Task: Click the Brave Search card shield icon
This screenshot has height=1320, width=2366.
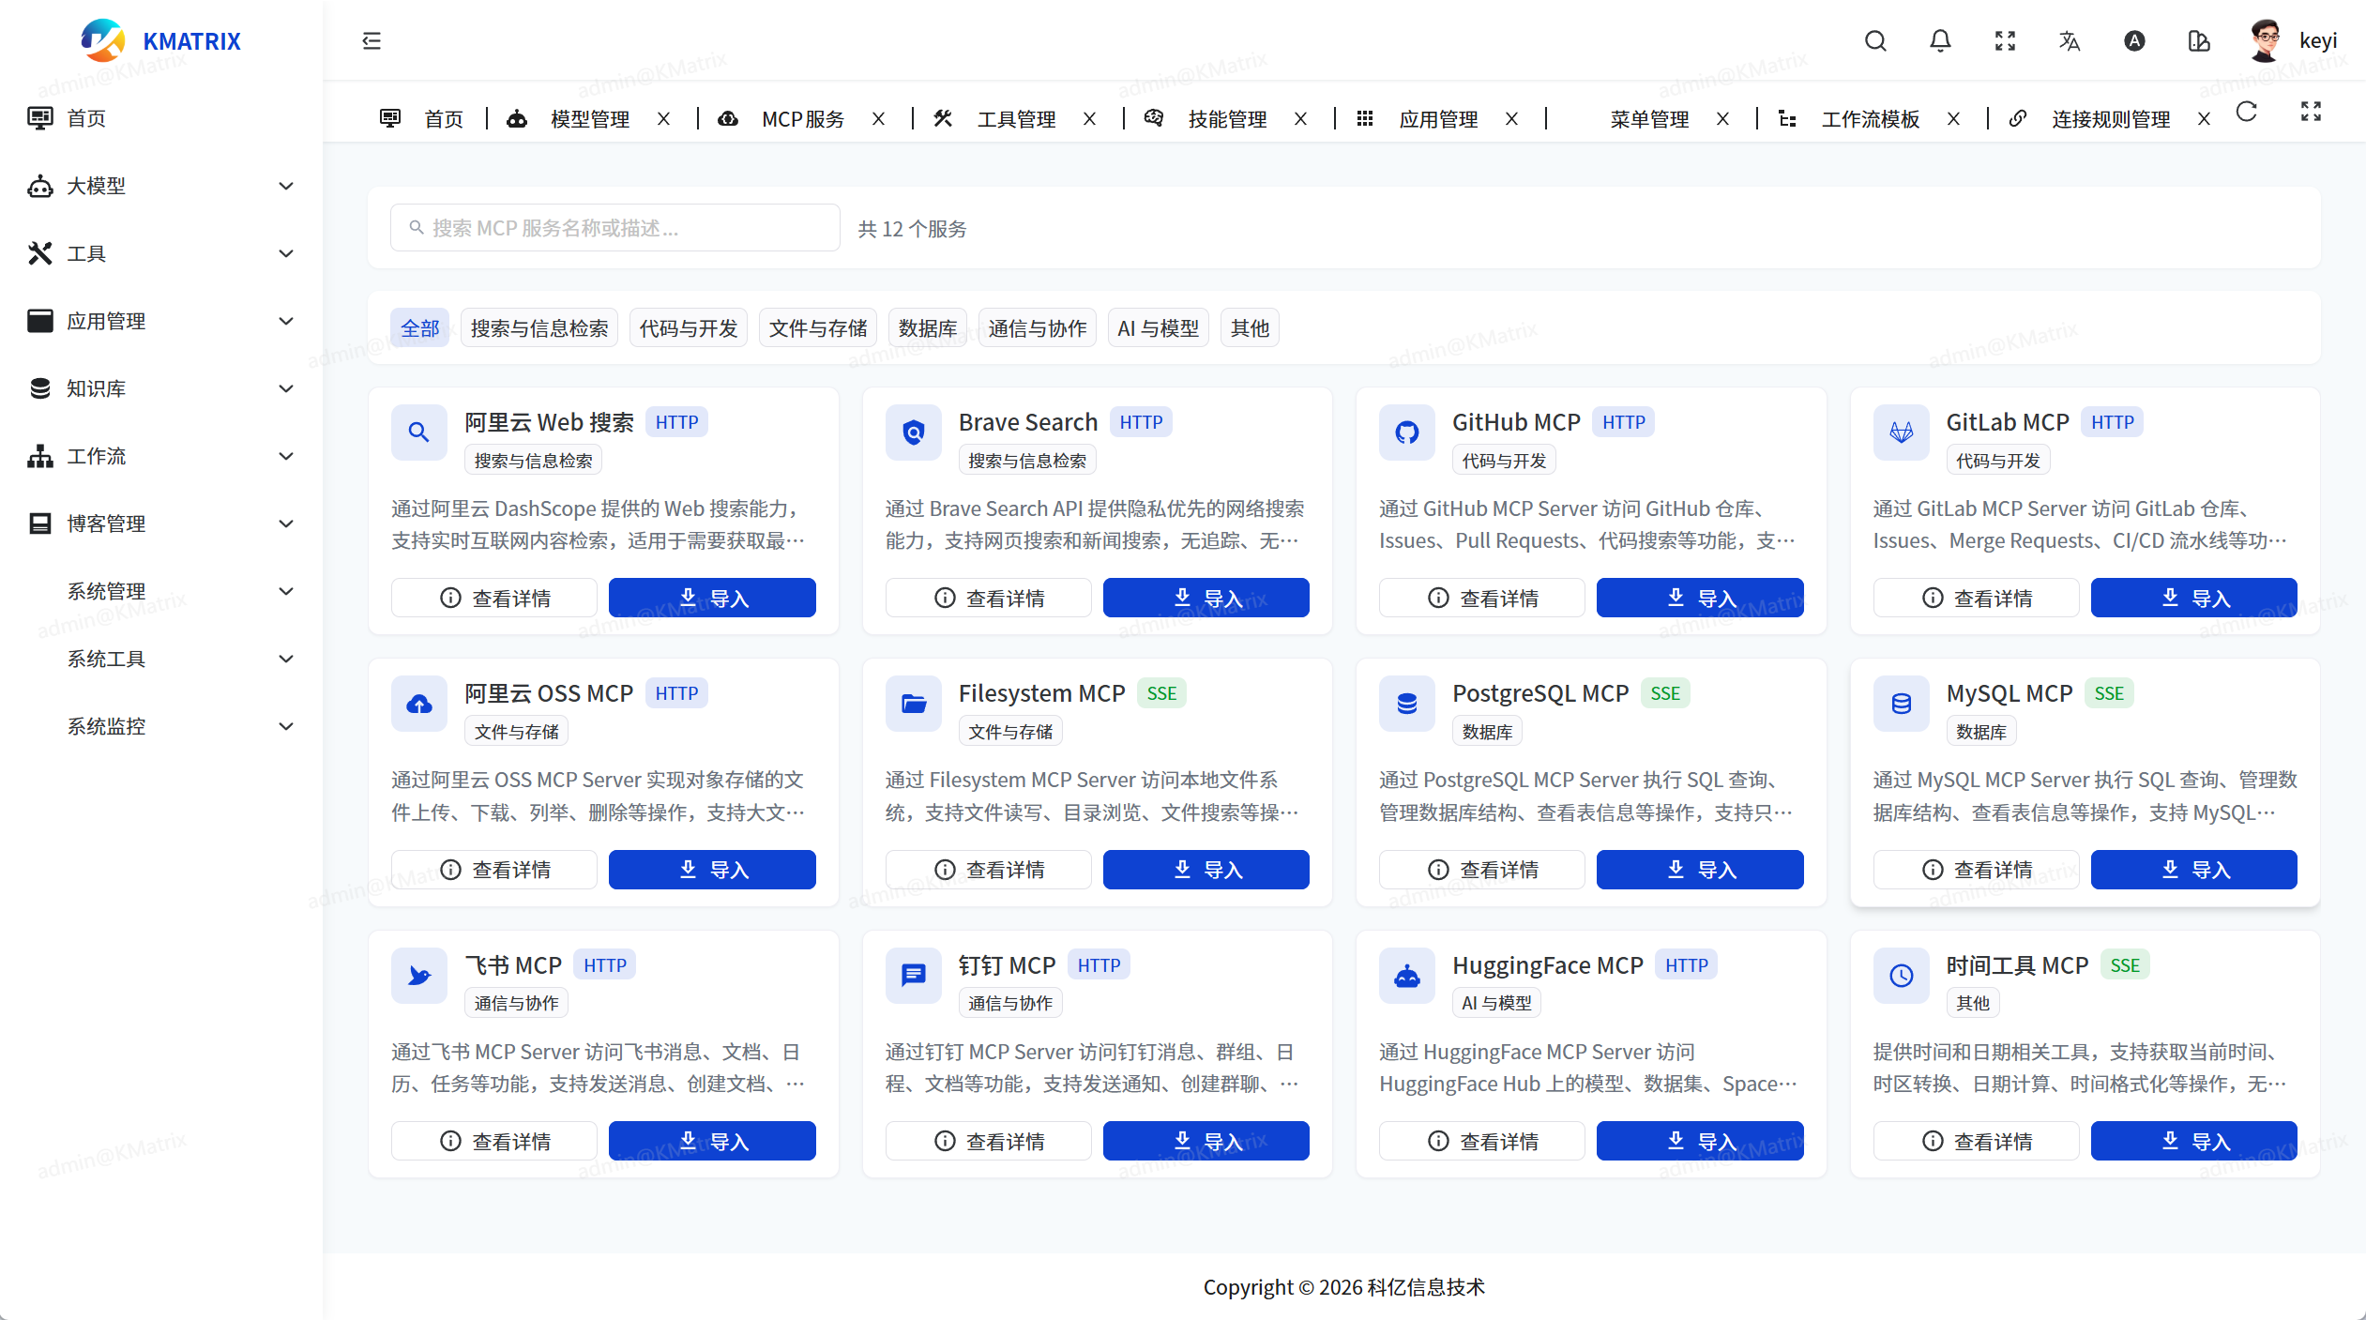Action: [914, 432]
